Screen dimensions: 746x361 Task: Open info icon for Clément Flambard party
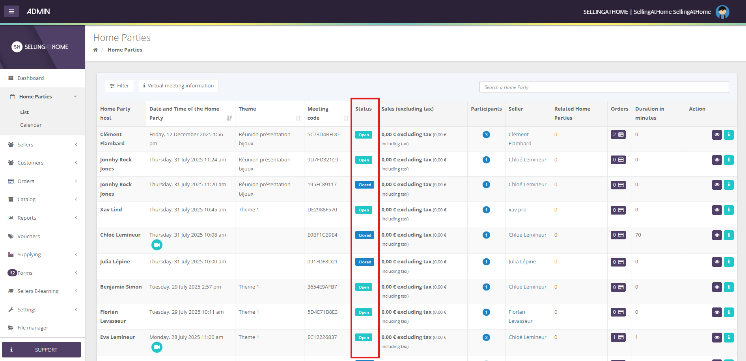[729, 135]
